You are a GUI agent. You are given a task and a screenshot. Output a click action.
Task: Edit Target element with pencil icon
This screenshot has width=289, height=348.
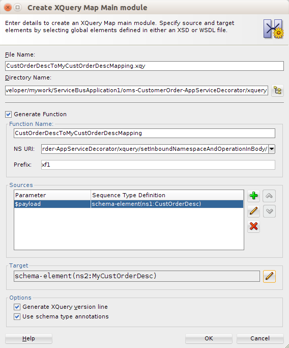pos(269,276)
